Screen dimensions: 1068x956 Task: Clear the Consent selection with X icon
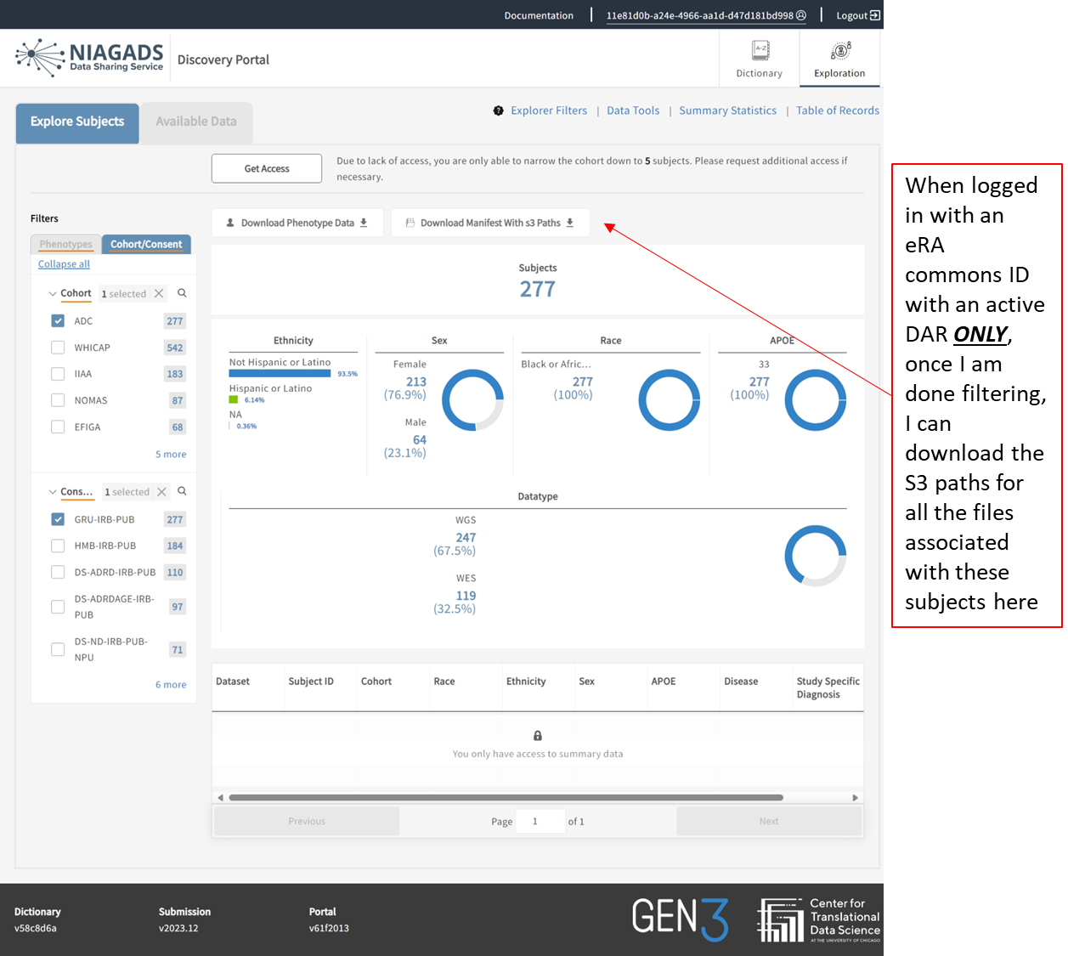(x=161, y=492)
